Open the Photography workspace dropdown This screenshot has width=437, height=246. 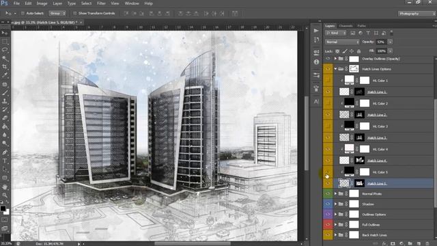pyautogui.click(x=417, y=14)
